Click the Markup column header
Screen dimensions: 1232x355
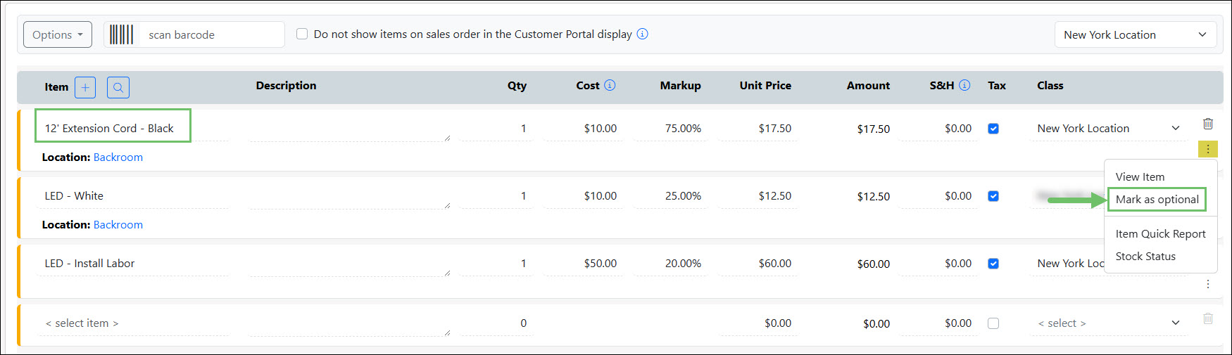[680, 85]
